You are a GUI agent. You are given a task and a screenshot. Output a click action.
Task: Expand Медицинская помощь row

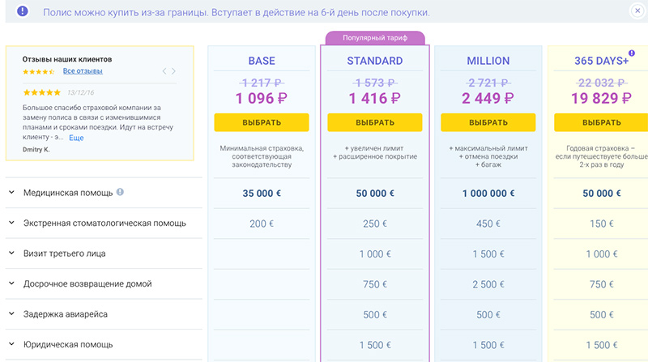click(12, 193)
